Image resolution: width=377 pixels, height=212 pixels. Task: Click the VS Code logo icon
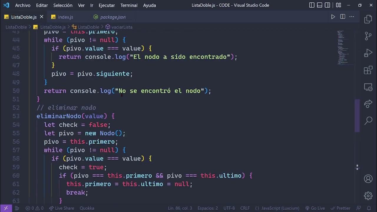coord(6,5)
